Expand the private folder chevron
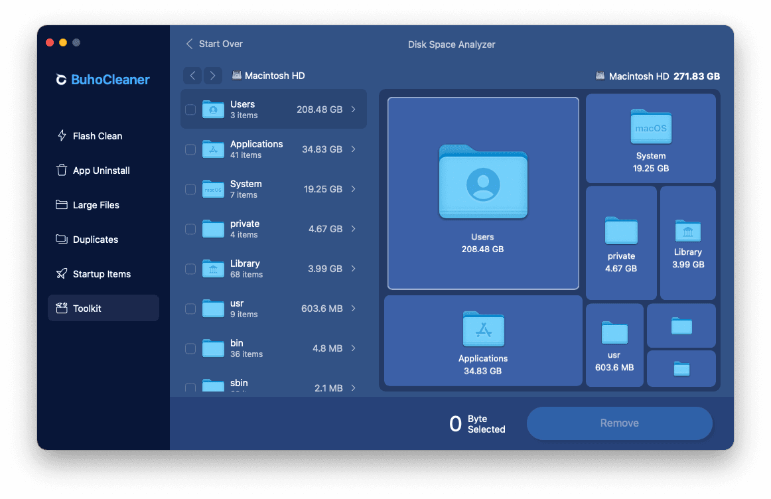771x499 pixels. click(x=354, y=229)
